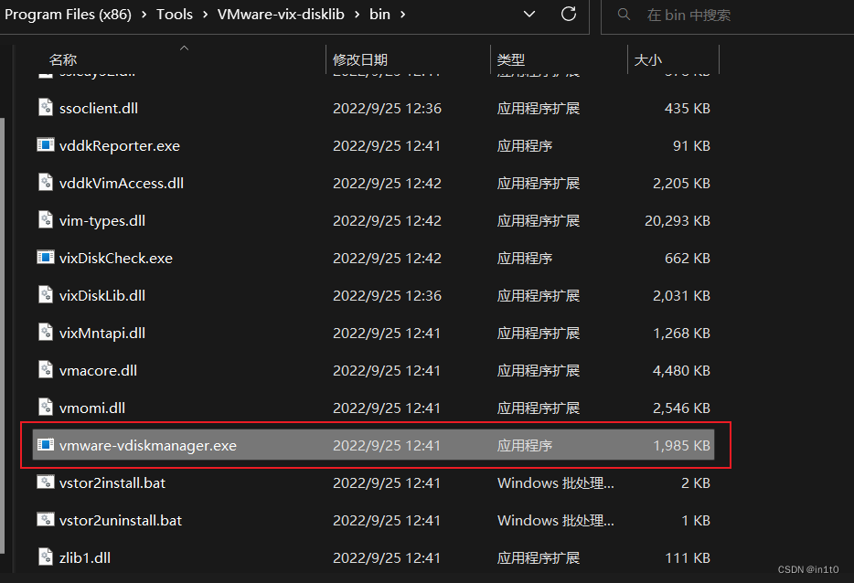Viewport: 854px width, 583px height.
Task: Click date 2022/9/25 12:36 of ssoclient.dll
Action: 388,109
